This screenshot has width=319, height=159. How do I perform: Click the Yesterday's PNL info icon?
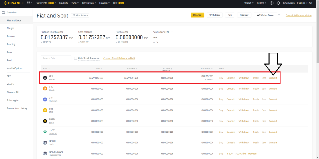click(172, 32)
